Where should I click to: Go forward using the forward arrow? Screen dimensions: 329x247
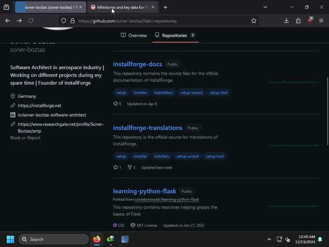[x=19, y=21]
